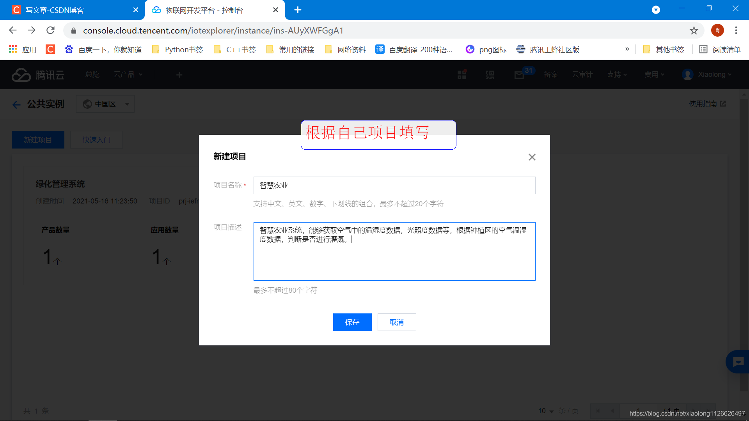Close the 新建项目 dialog with X

(x=532, y=157)
